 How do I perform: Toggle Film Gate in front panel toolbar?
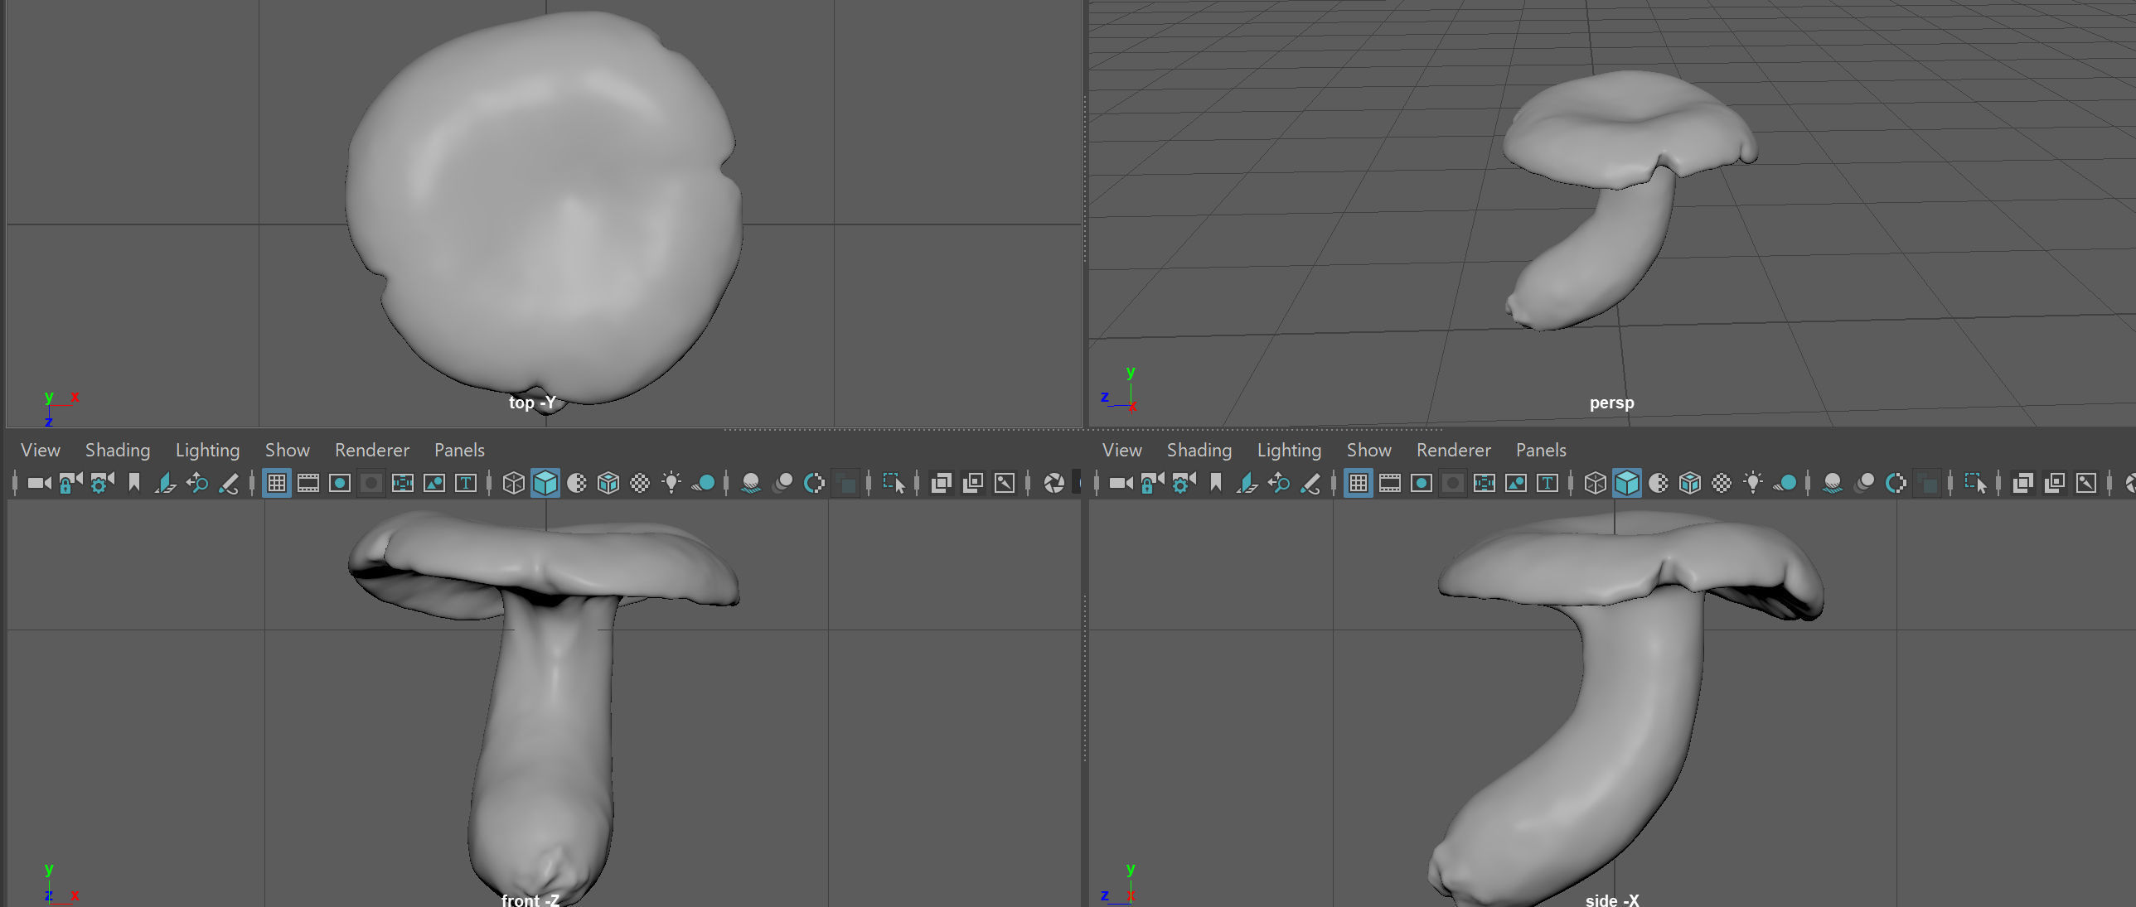click(x=308, y=483)
